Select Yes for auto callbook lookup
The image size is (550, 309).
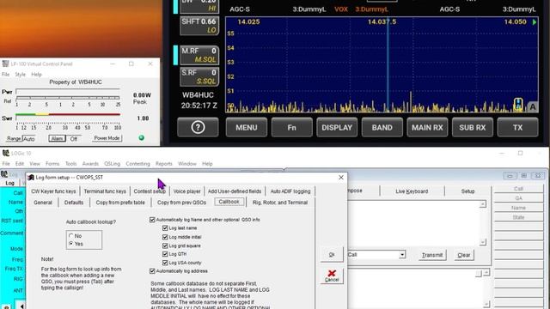(x=71, y=244)
